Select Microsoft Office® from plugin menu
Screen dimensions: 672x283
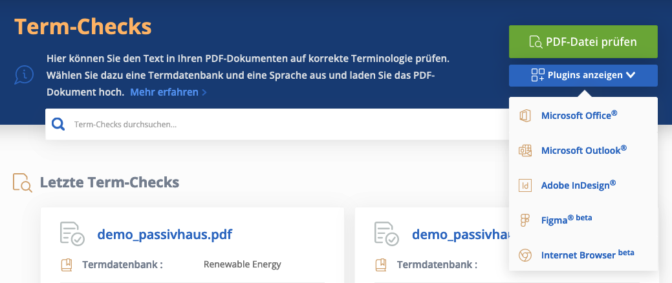tap(579, 115)
